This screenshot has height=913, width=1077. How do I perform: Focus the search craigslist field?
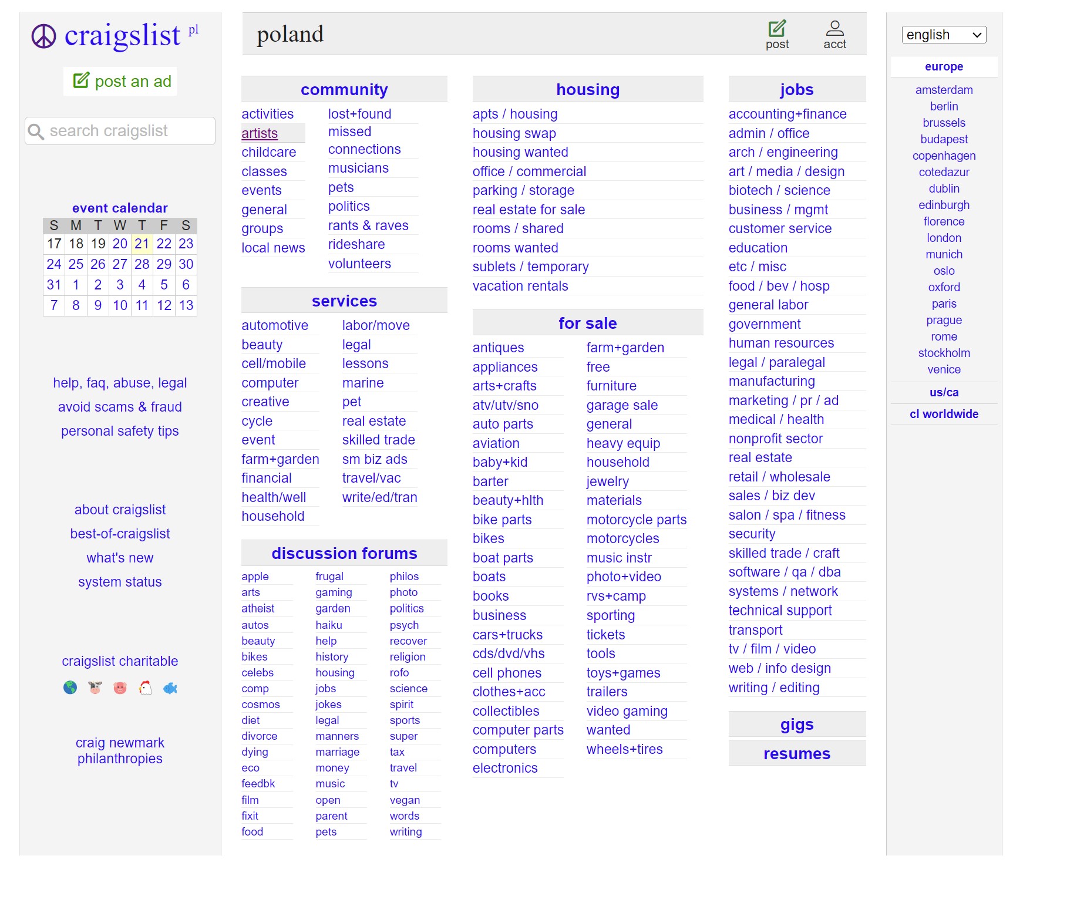[x=120, y=131]
